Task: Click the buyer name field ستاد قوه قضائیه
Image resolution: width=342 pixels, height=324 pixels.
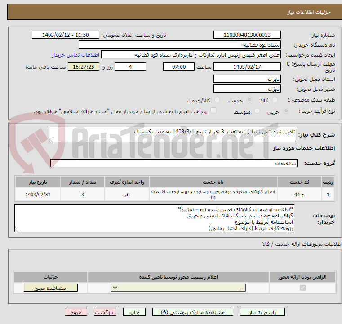Action: [179, 44]
